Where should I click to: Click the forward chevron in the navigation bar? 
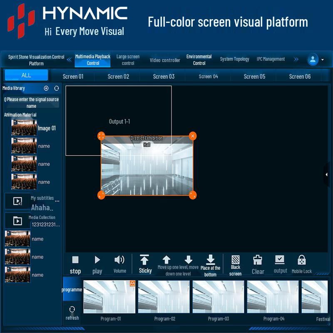tap(296, 59)
